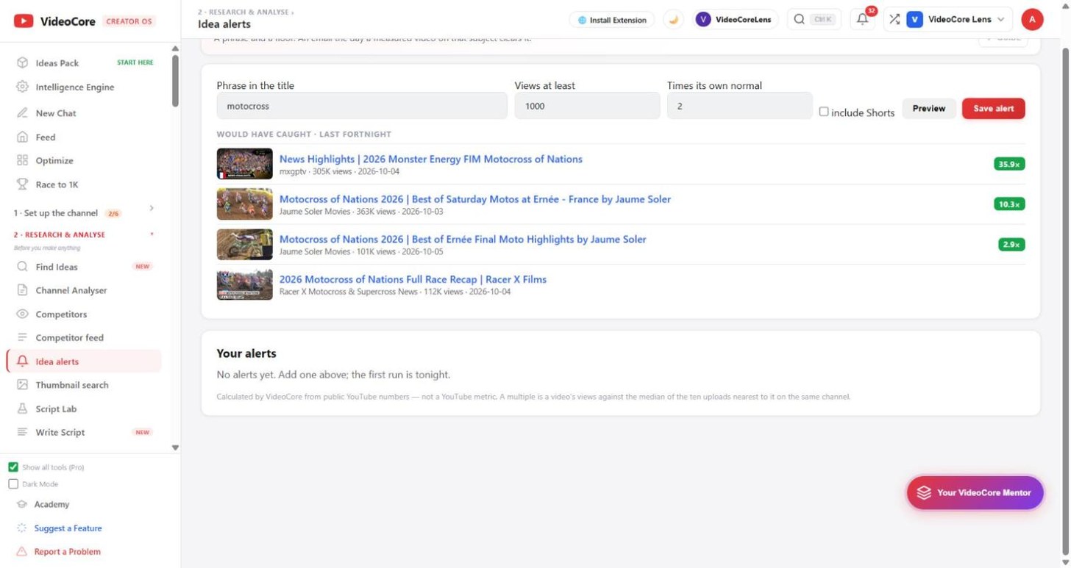Select Idea alerts in the sidebar

tap(85, 362)
